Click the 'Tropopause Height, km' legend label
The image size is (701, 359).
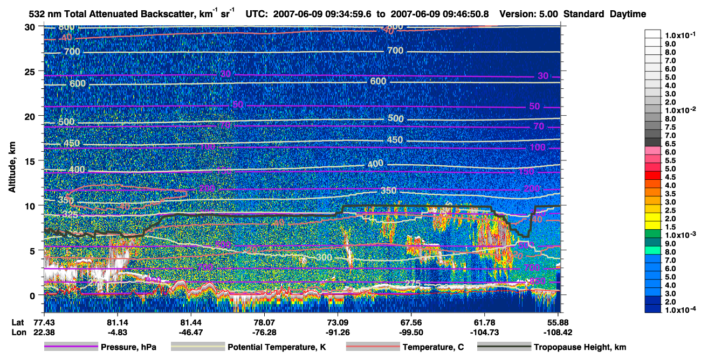click(580, 348)
